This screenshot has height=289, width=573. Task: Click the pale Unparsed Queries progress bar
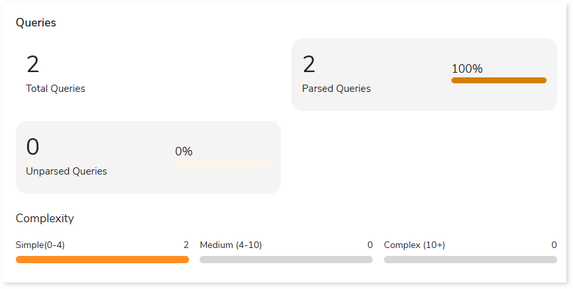(x=223, y=163)
